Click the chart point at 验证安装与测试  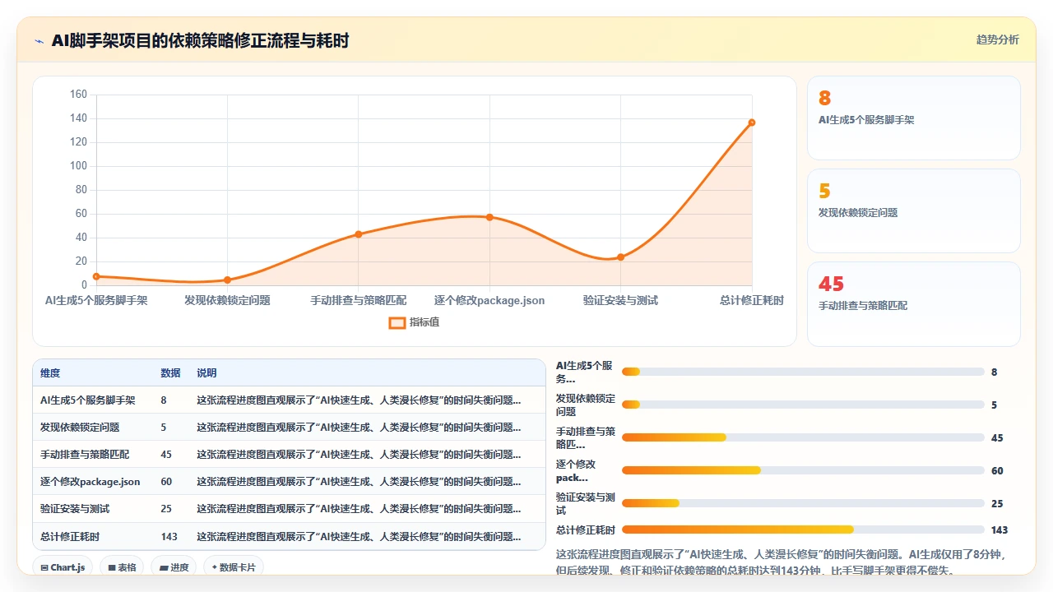(x=621, y=257)
